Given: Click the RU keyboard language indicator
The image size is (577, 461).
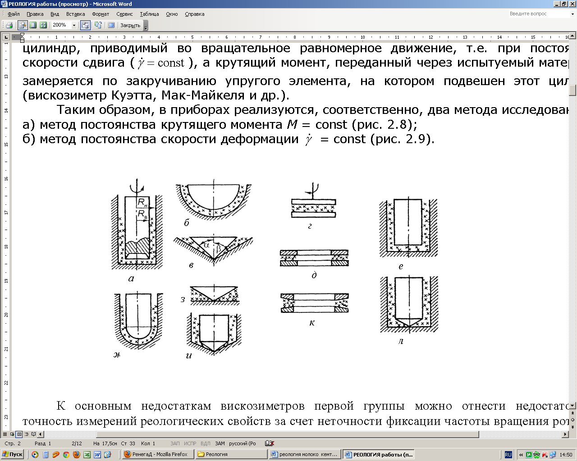Looking at the screenshot, I should tap(508, 455).
